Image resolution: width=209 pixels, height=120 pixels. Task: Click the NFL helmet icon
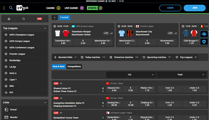pyautogui.click(x=6, y=92)
